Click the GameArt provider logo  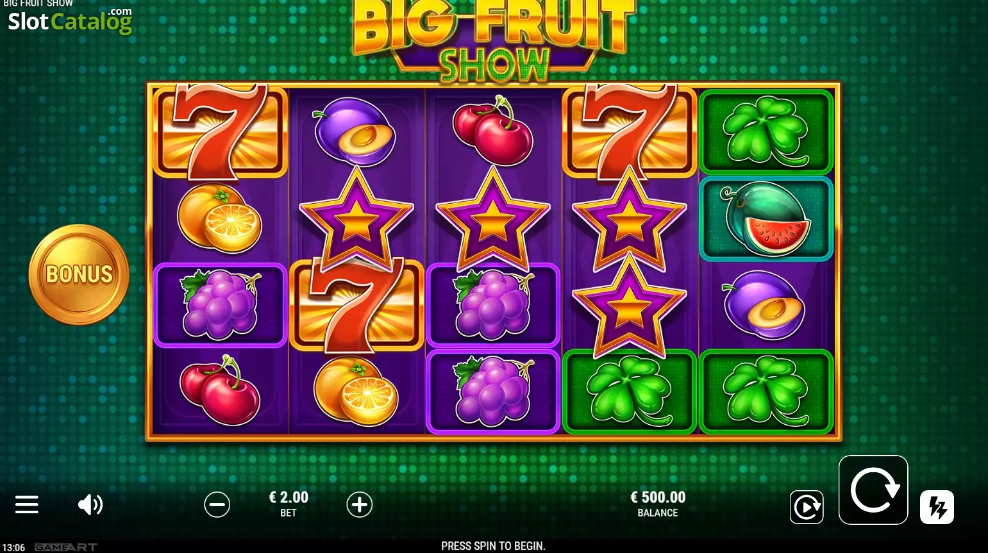(66, 547)
